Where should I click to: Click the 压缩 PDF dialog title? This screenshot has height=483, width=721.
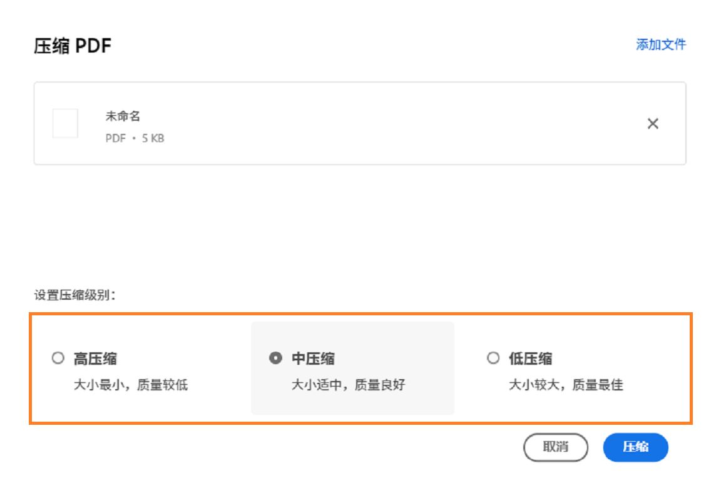click(x=73, y=46)
